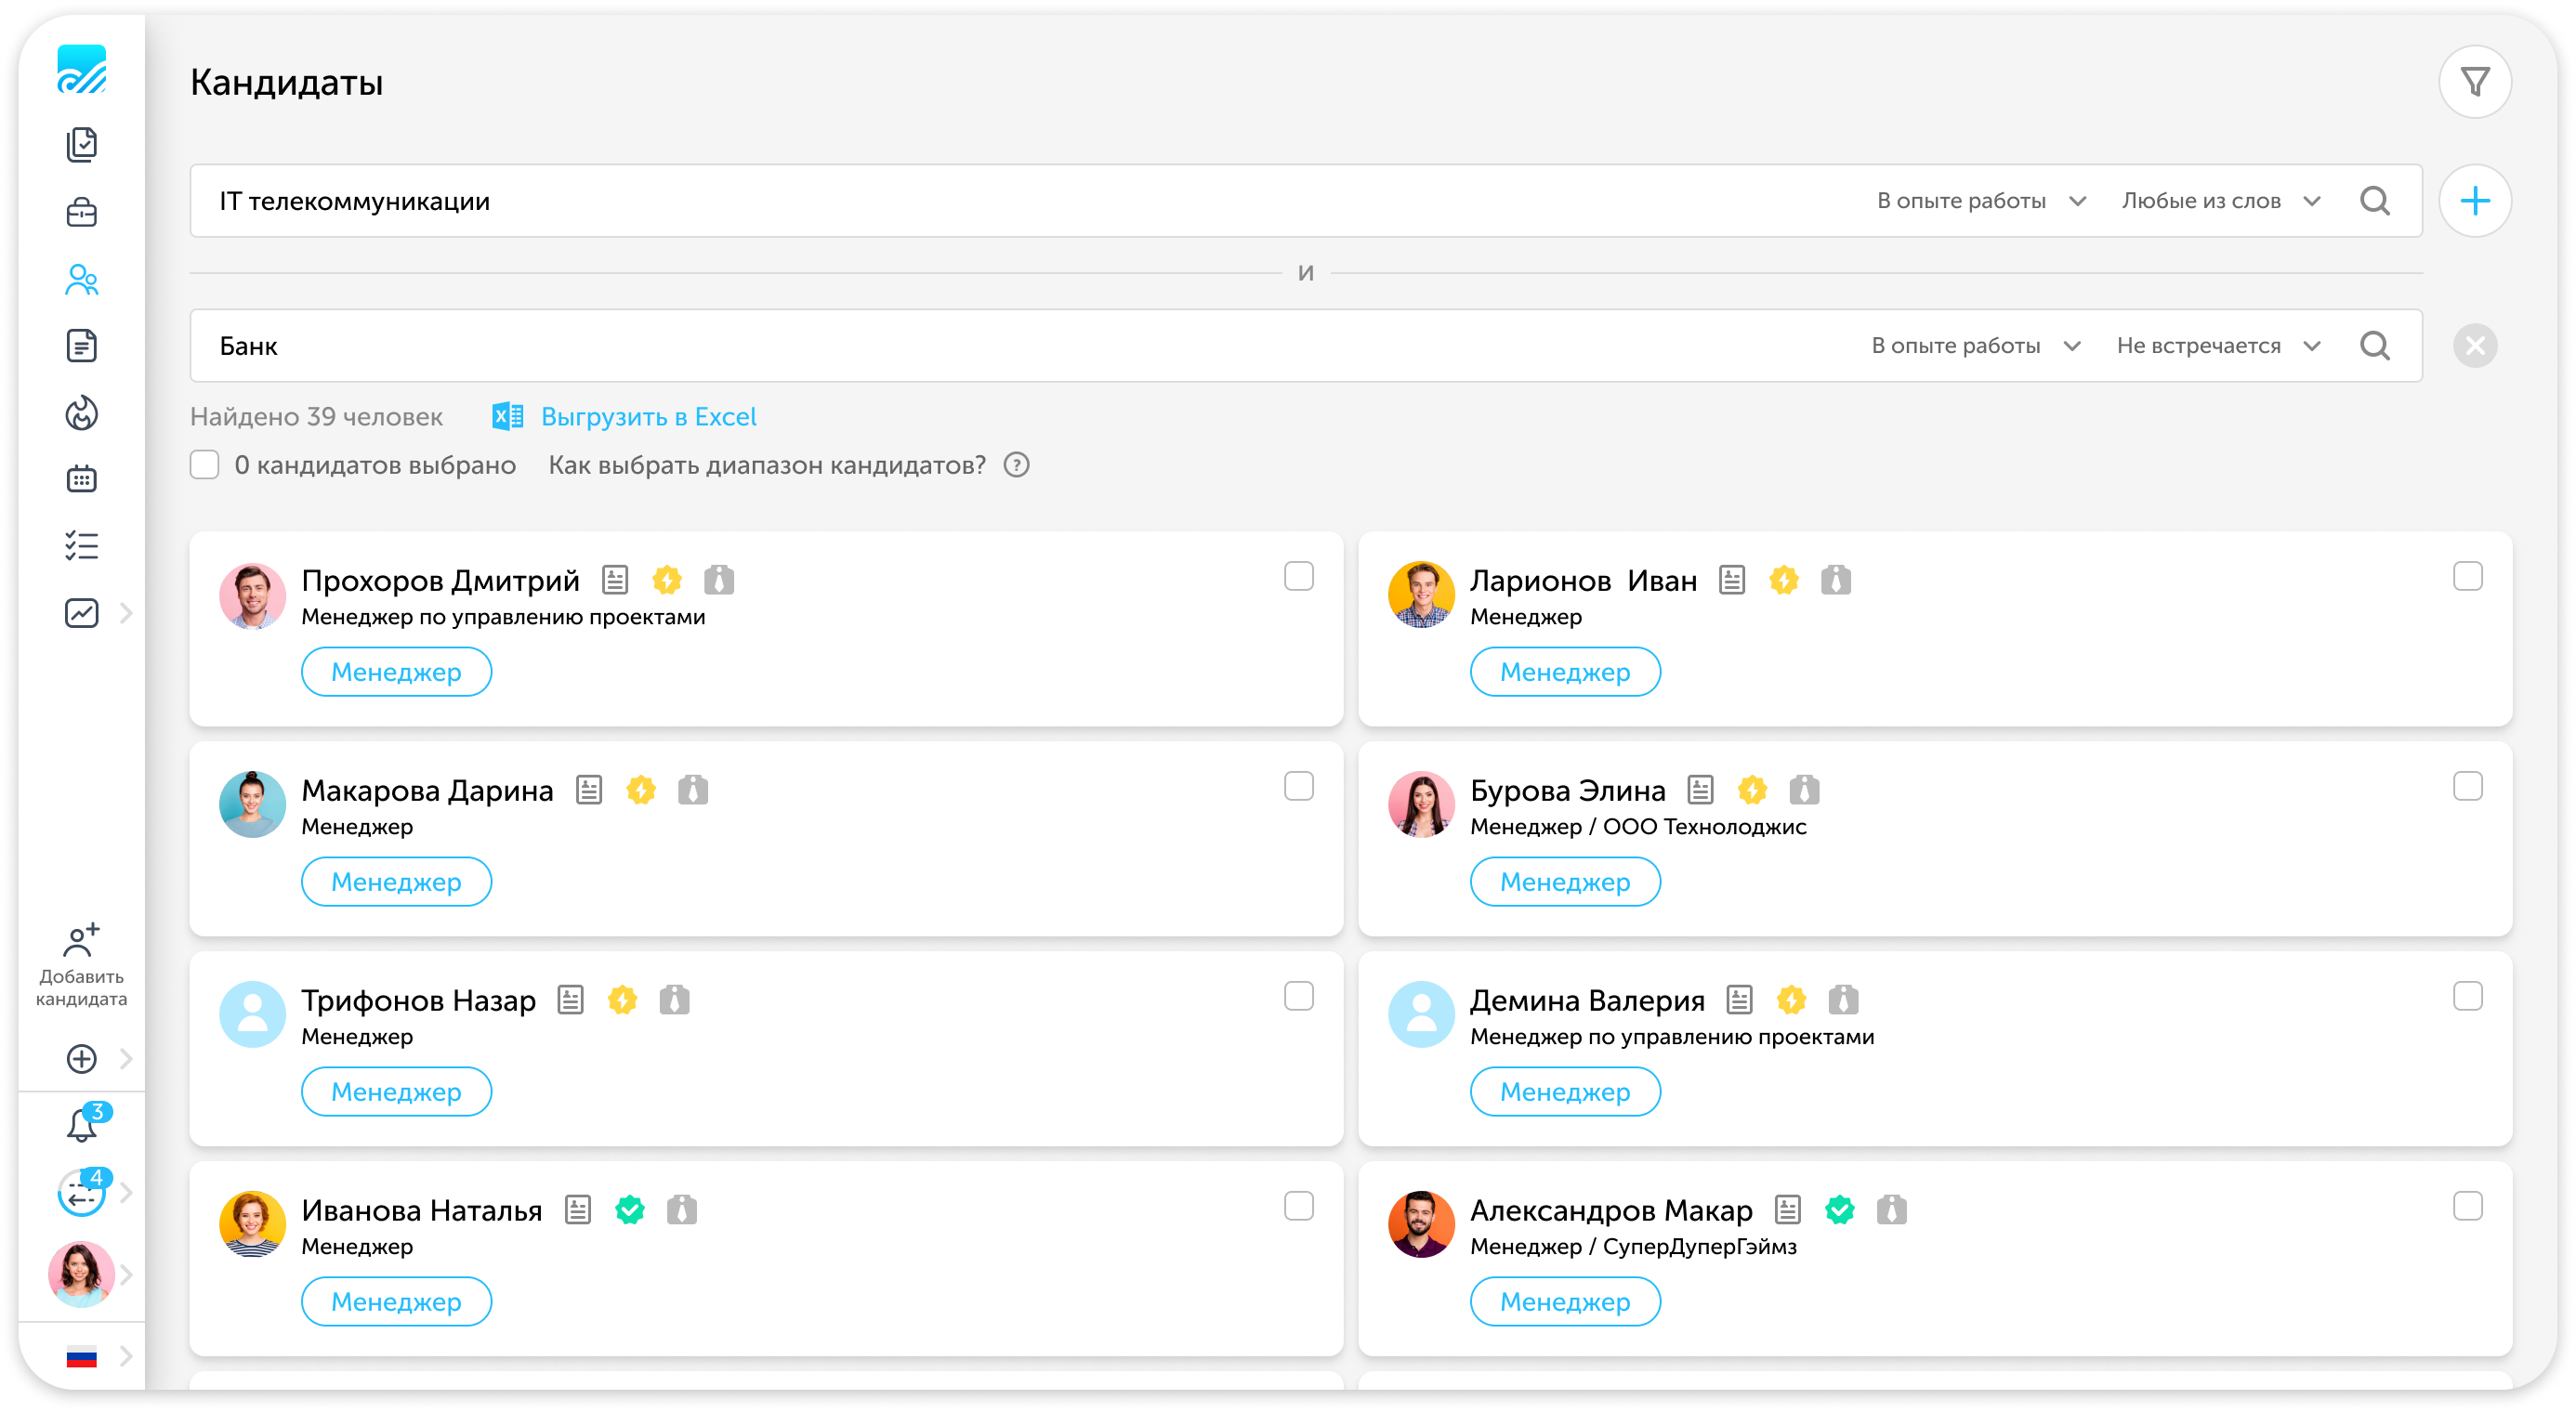Viewport: 2576px width, 1412px height.
Task: Click the app logo at top
Action: [82, 69]
